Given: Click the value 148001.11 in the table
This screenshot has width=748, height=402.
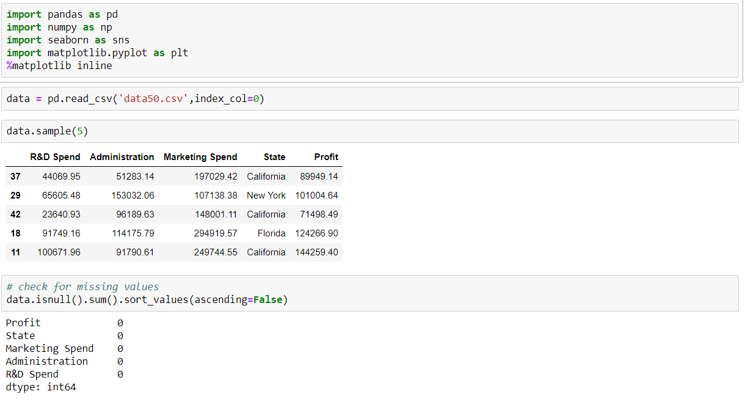Looking at the screenshot, I should [215, 214].
